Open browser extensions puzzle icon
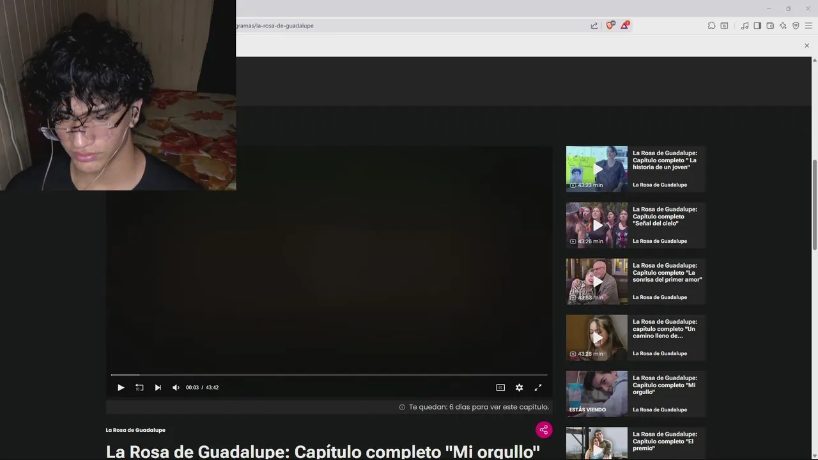818x460 pixels. pyautogui.click(x=711, y=26)
